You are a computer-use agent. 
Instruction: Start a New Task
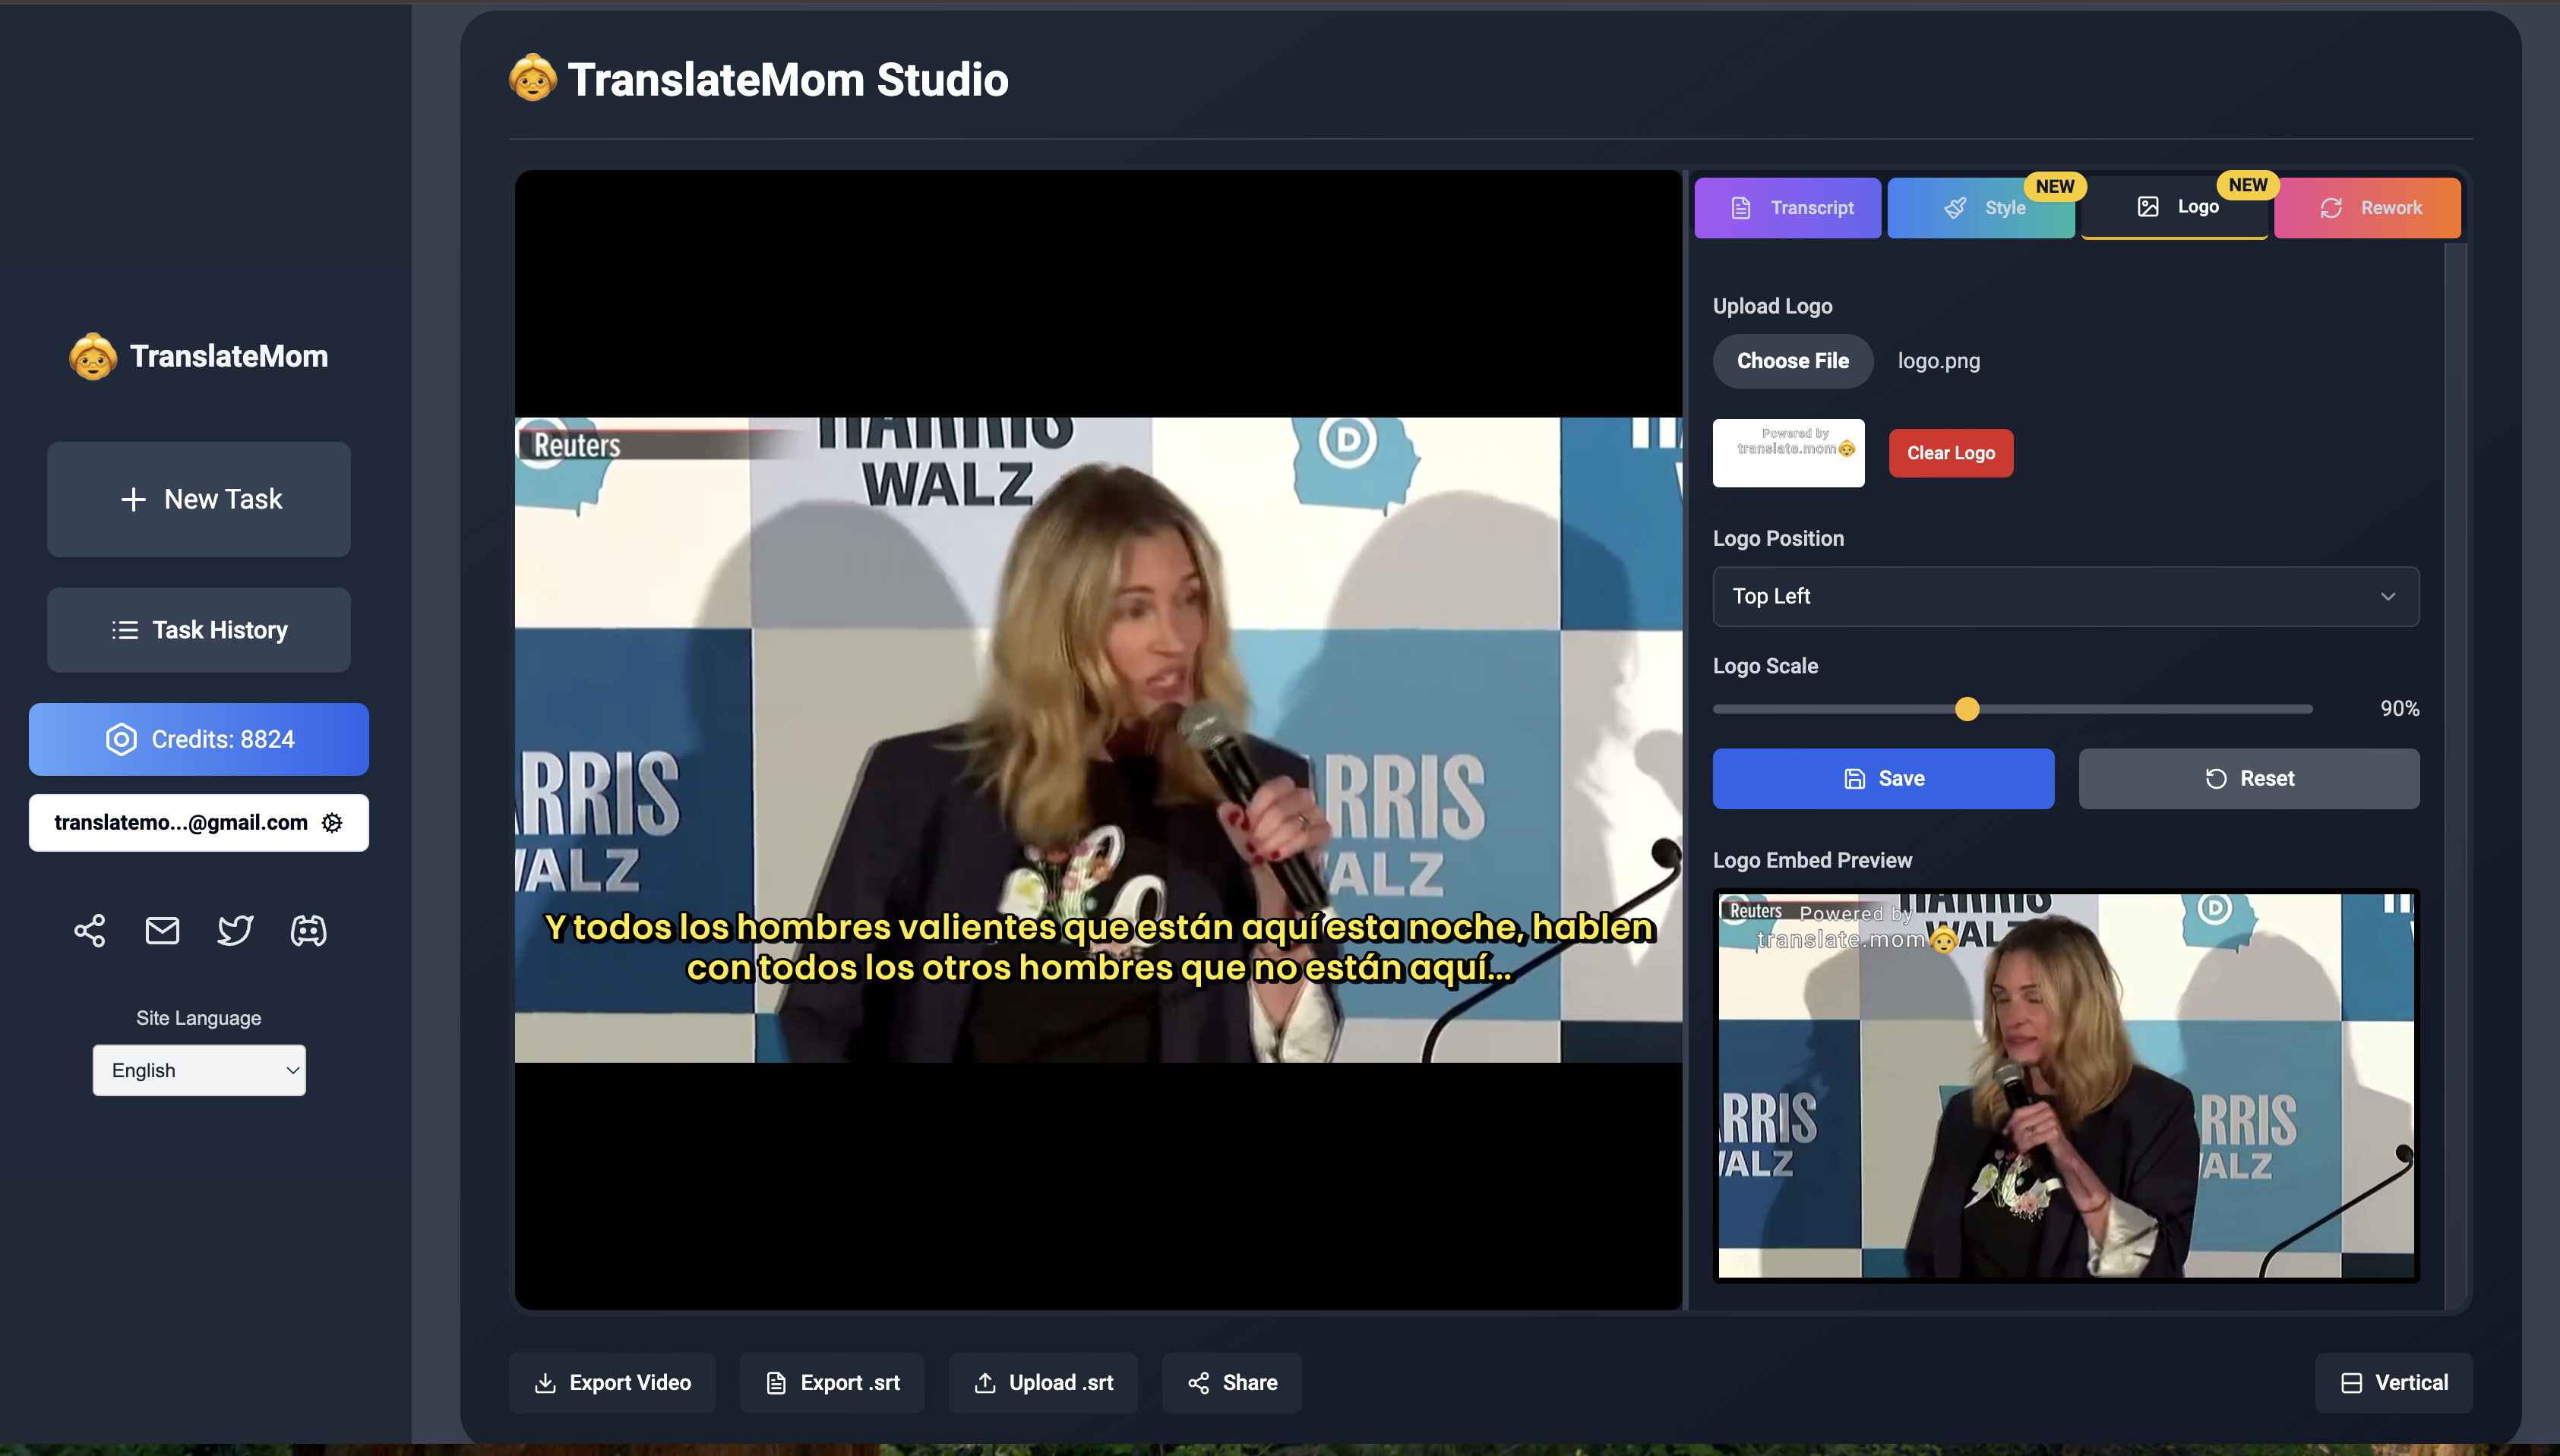199,499
